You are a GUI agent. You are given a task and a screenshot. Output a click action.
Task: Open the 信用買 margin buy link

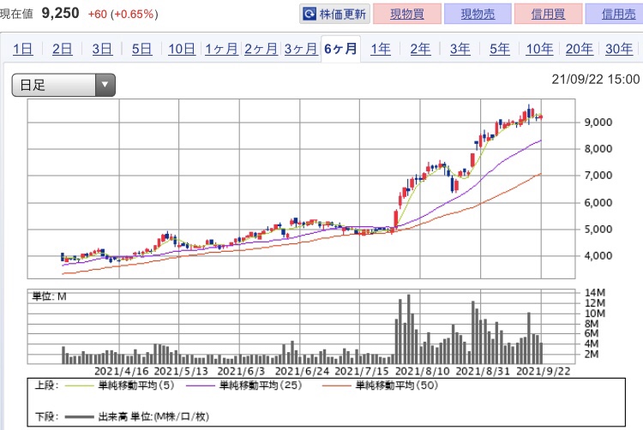point(548,15)
